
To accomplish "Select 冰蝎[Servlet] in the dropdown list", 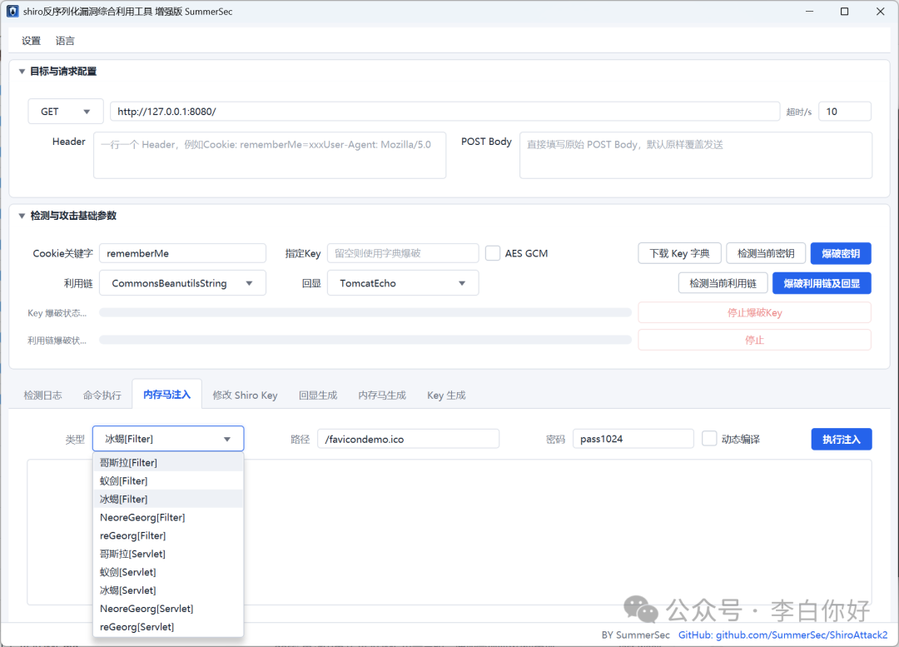I will click(168, 590).
